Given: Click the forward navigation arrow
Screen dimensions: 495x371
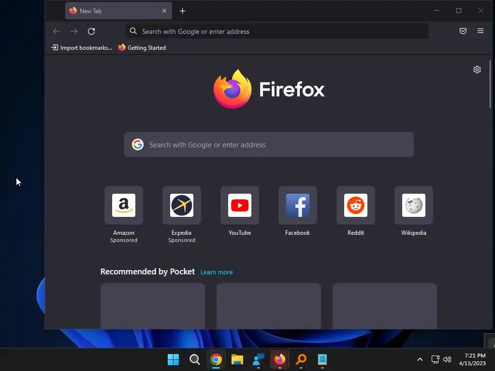Looking at the screenshot, I should point(74,31).
